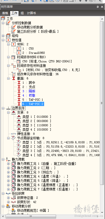
Task: Click the 弹性连接 spring icon
Action: pos(14,134)
